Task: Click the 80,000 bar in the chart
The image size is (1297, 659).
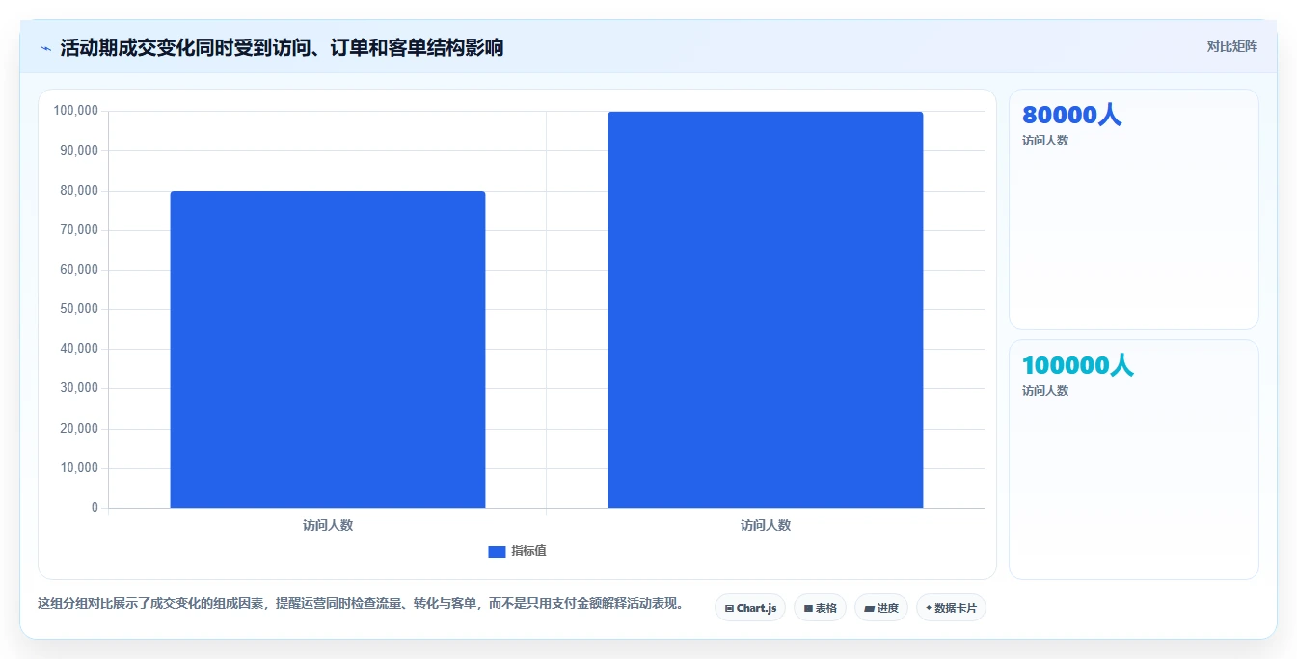Action: pos(328,349)
